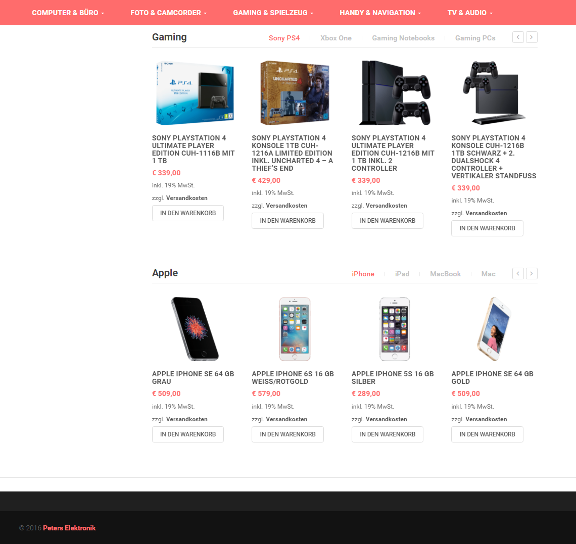This screenshot has width=576, height=544.
Task: Open the Handy & Navigation menu
Action: tap(380, 13)
